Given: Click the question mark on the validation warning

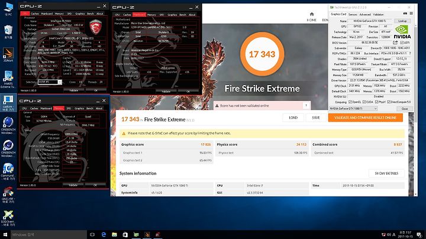Looking at the screenshot, I should tap(306, 106).
